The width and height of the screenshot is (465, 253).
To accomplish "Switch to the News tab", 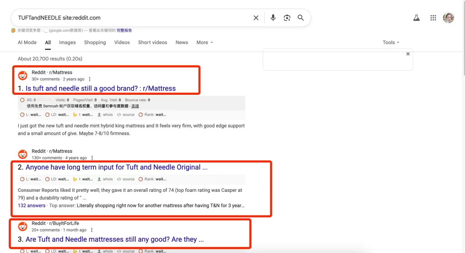I will pos(182,42).
